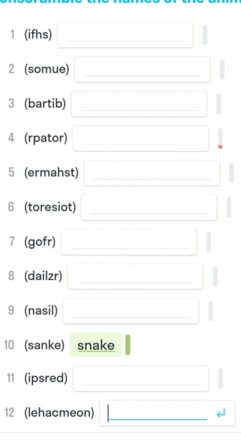
Task: Click the gray status bar for ipsred
Action: (220, 379)
